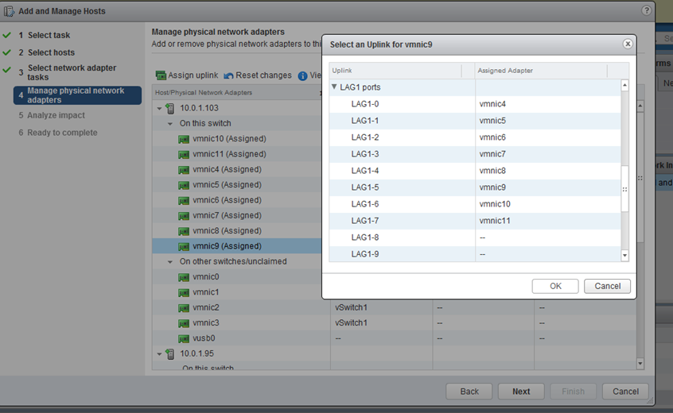The image size is (673, 413).
Task: Select step 4 Manage physical network adapters
Action: click(x=77, y=95)
